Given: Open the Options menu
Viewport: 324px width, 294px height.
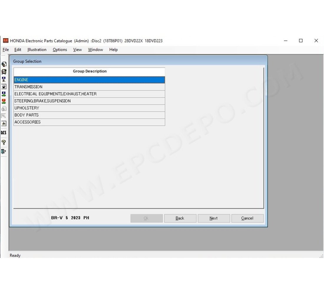Looking at the screenshot, I should click(x=60, y=49).
